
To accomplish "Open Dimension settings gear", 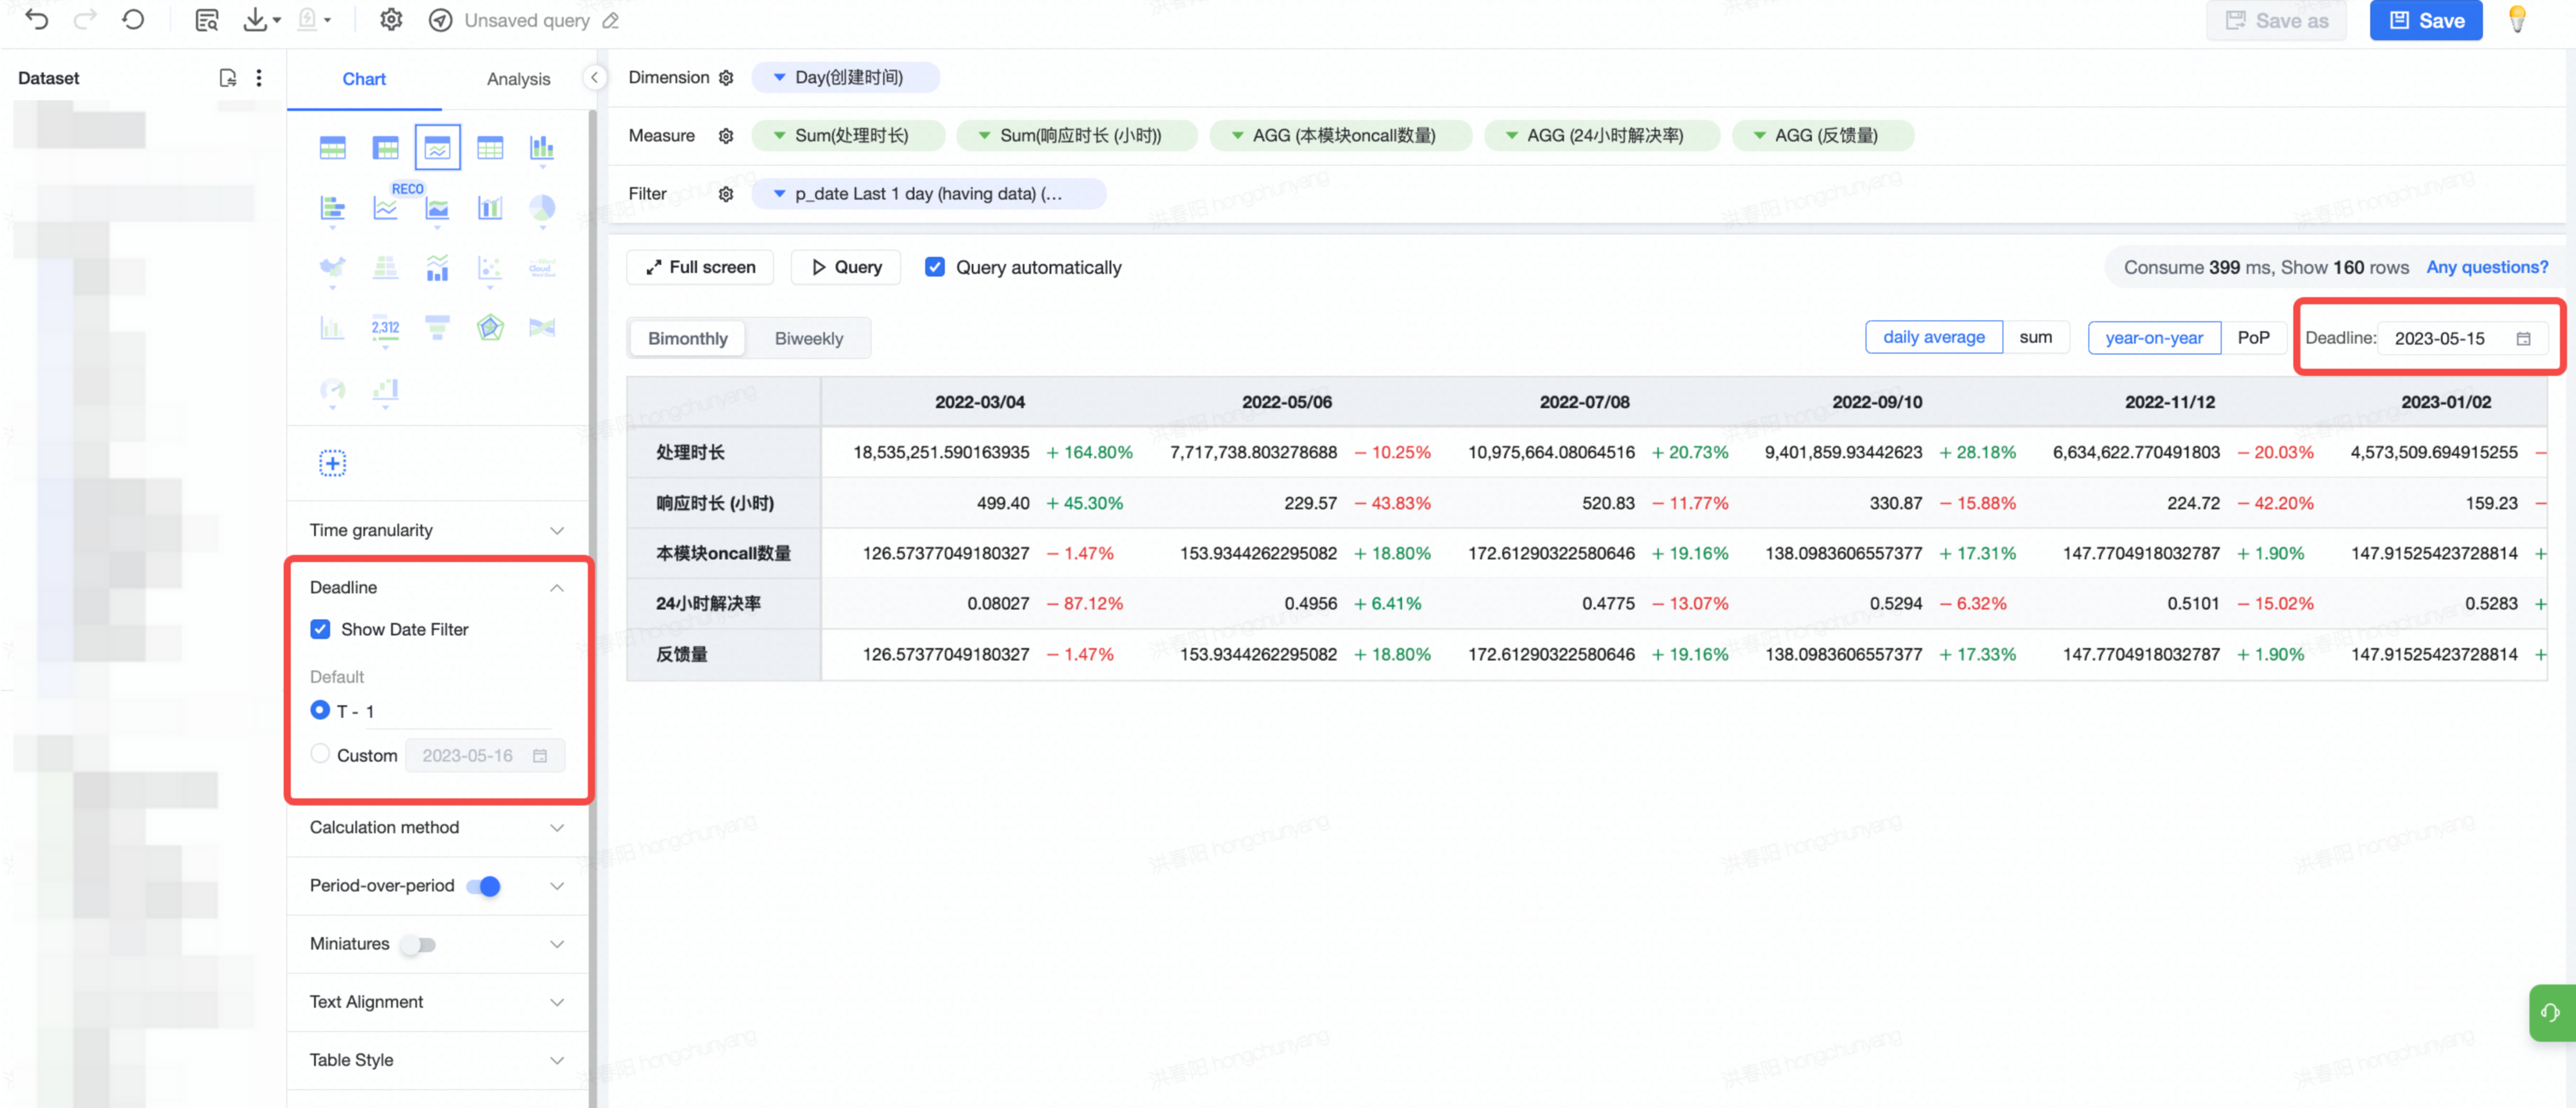I will (x=726, y=78).
